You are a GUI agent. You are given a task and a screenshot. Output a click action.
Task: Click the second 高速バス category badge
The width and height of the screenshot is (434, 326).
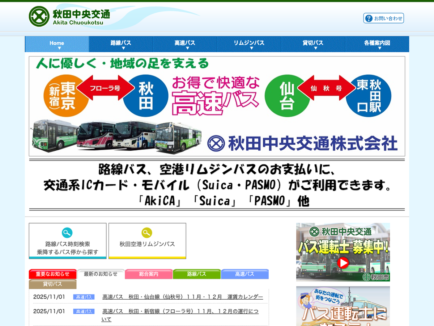coord(84,312)
